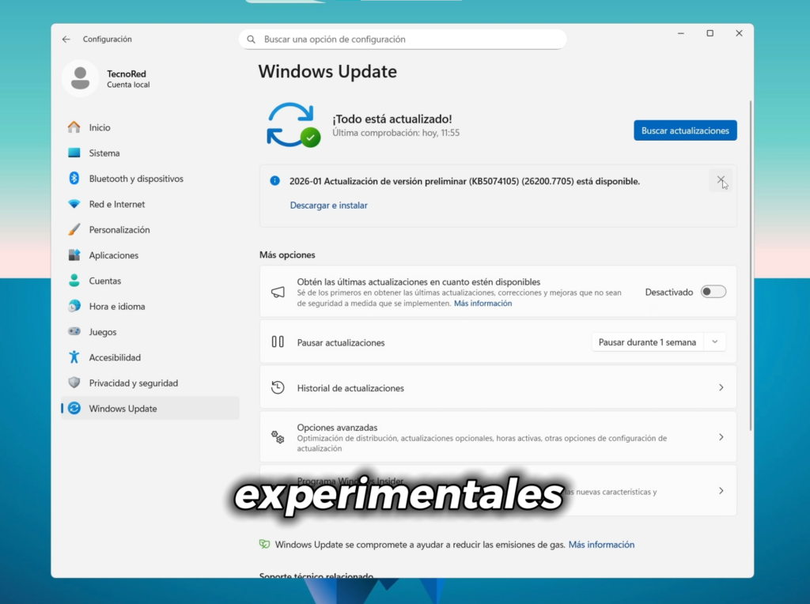The height and width of the screenshot is (604, 810).
Task: Select the Windows Update sync icon in sidebar
Action: tap(75, 408)
